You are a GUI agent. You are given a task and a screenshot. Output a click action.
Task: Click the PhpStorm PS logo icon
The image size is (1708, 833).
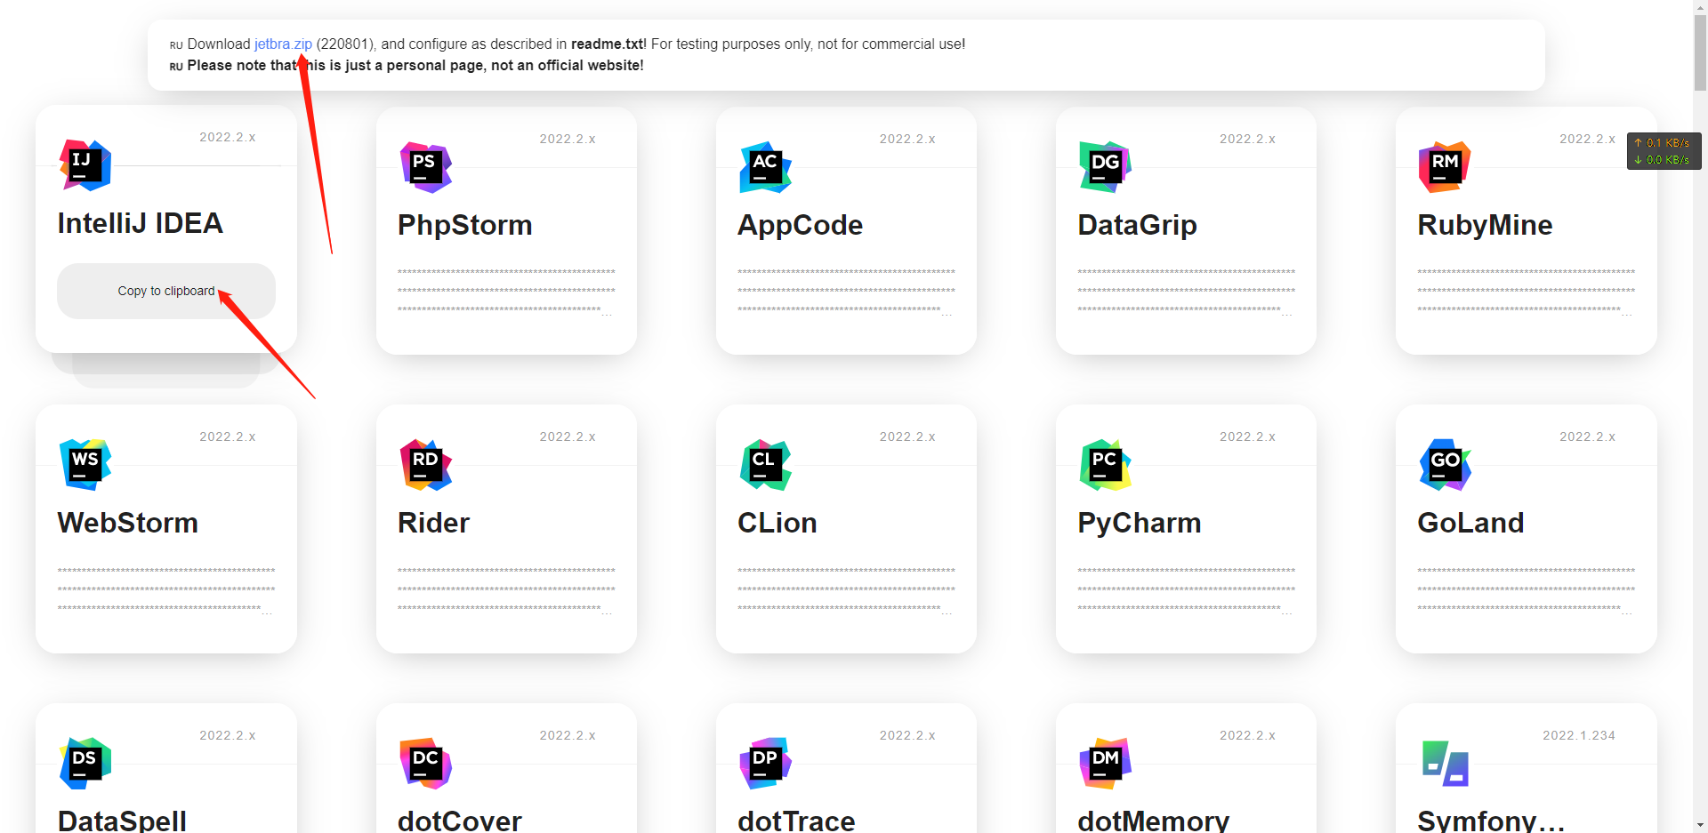[x=426, y=167]
